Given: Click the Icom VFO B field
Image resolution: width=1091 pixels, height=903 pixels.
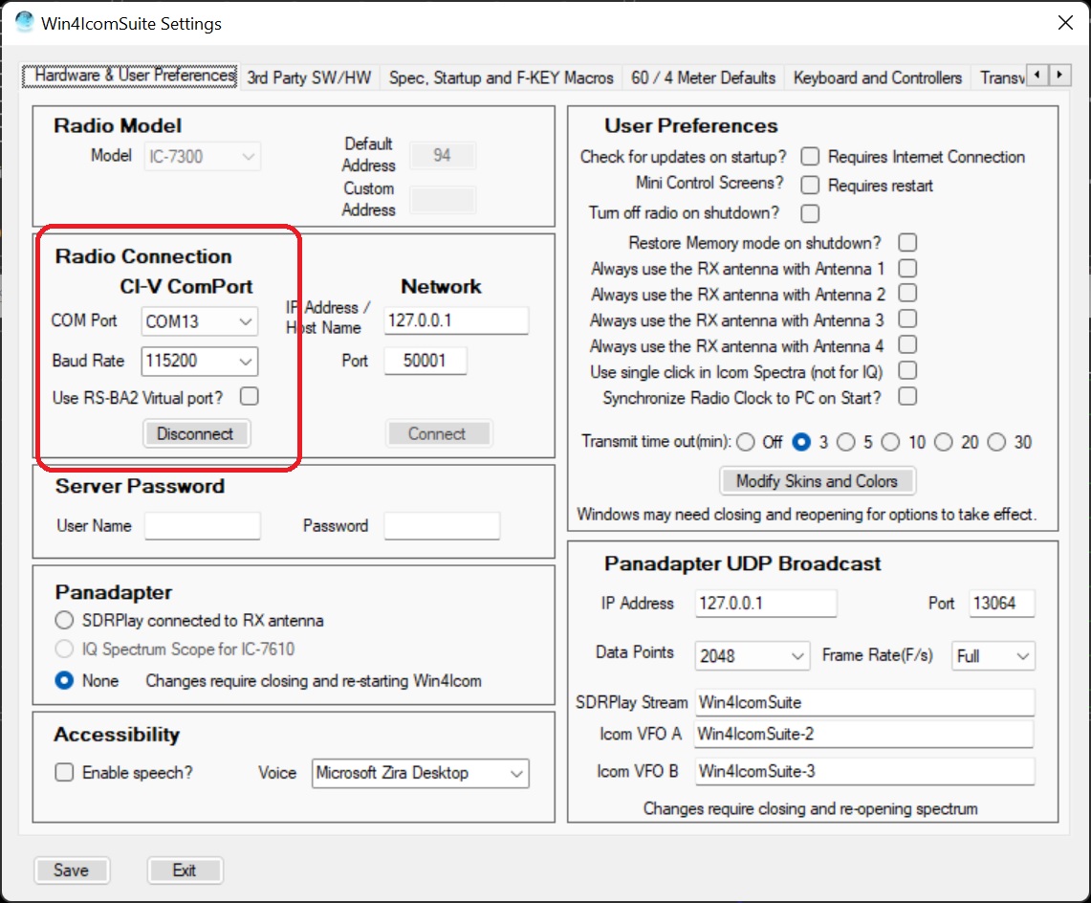Looking at the screenshot, I should (x=864, y=771).
